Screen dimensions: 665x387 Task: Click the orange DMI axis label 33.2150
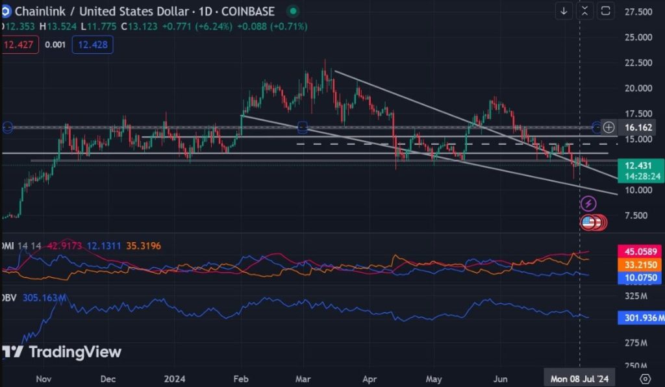tap(640, 265)
